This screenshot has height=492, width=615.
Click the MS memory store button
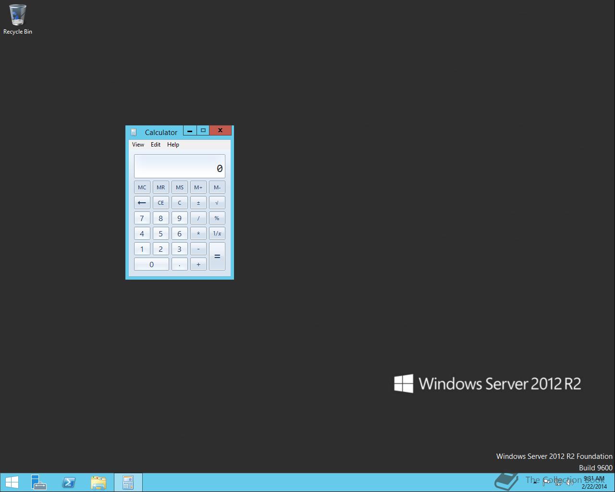[x=179, y=187]
